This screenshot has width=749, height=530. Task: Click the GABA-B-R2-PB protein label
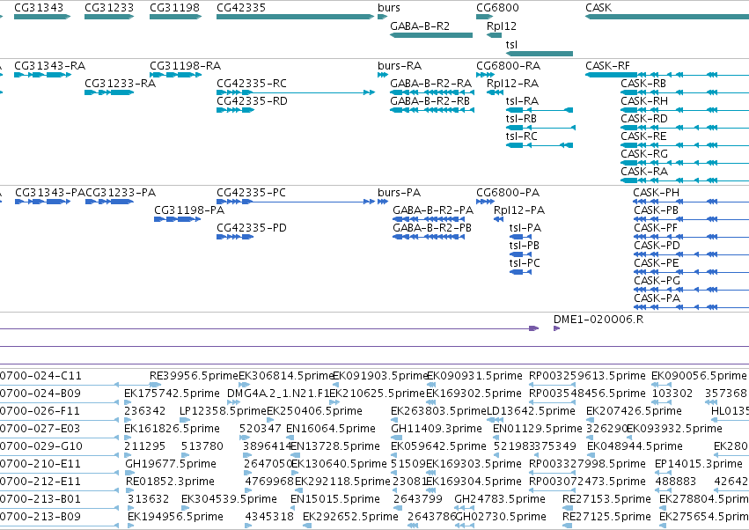pyautogui.click(x=432, y=228)
